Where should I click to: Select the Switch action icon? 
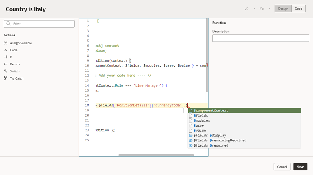(x=5, y=71)
